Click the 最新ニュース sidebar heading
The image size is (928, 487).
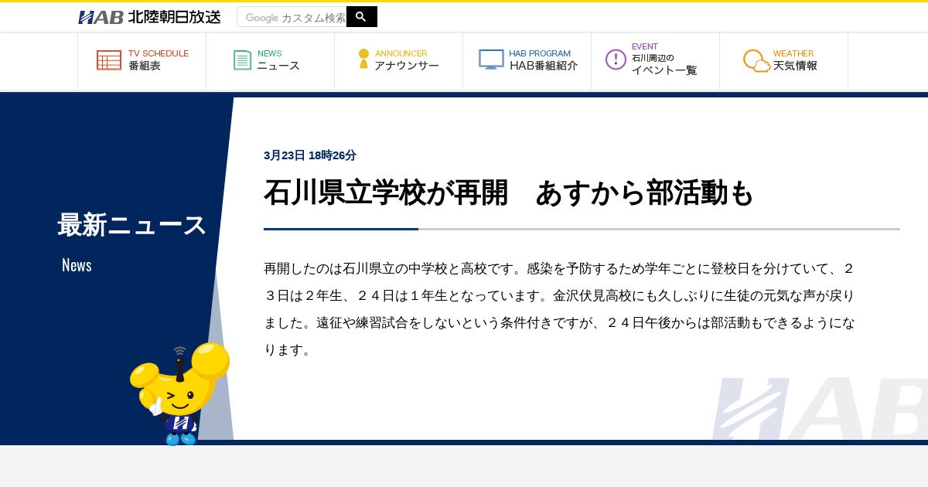point(132,225)
